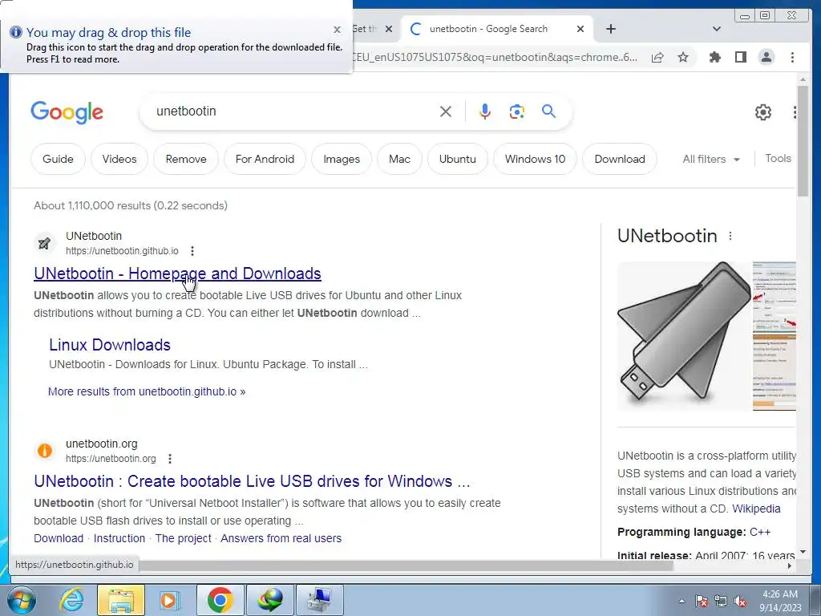Click the muted volume tray icon
The image size is (821, 616).
(740, 601)
